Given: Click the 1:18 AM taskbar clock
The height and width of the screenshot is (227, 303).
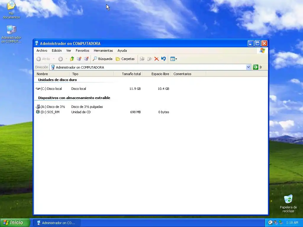Looking at the screenshot, I should (x=292, y=223).
